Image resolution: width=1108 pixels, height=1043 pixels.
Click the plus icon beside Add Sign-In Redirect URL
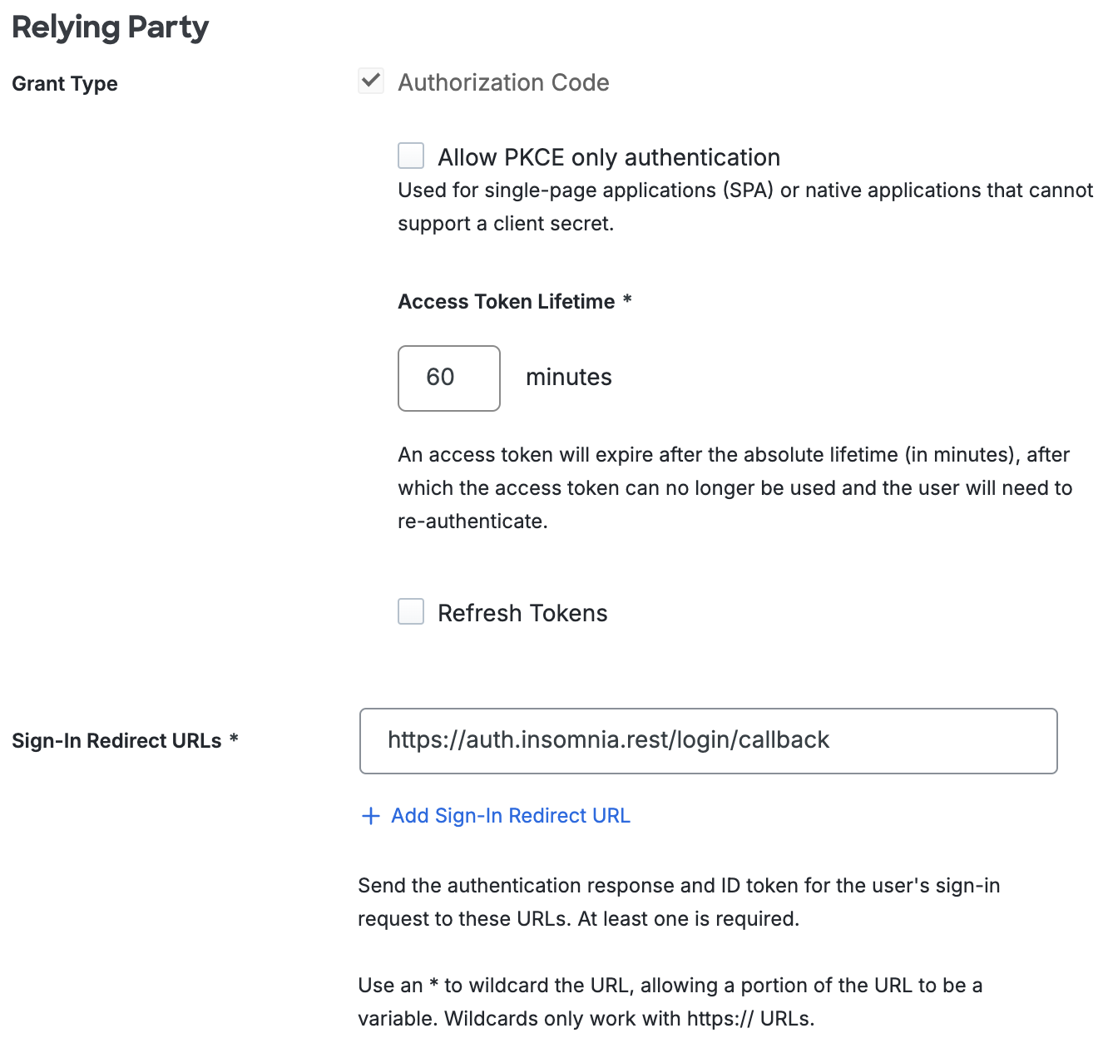[370, 816]
